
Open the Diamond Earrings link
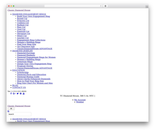click(x=26, y=53)
